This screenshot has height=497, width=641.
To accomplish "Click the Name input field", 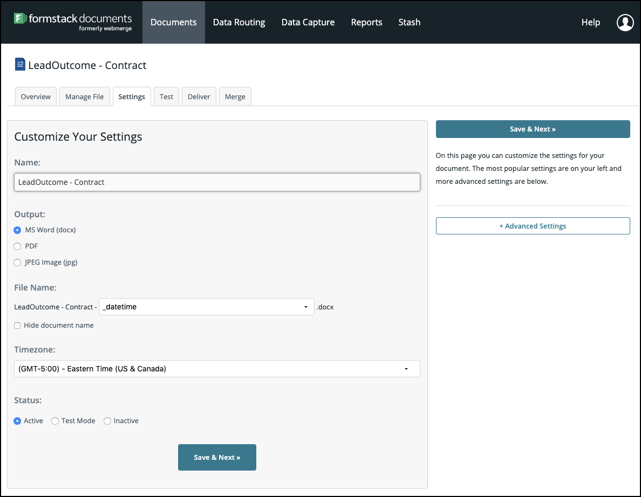I will point(217,182).
